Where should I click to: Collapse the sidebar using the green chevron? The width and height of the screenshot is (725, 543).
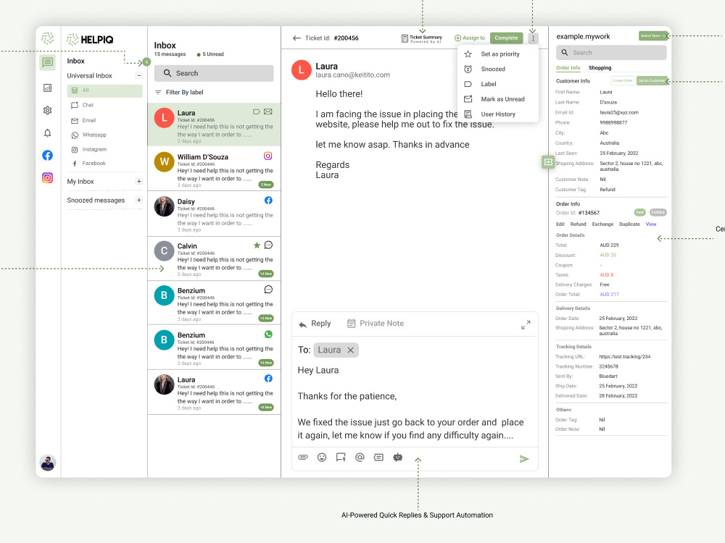point(146,62)
